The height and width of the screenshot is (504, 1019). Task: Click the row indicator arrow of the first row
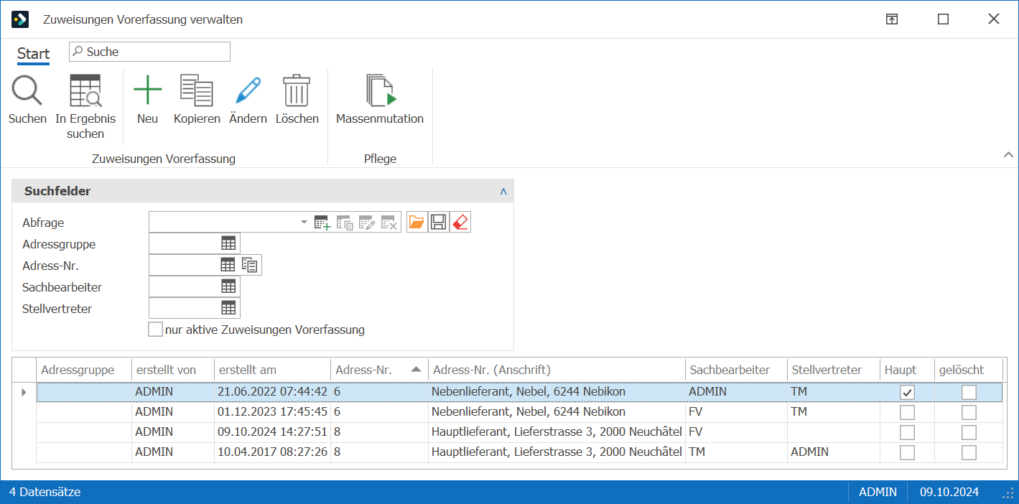[x=24, y=392]
